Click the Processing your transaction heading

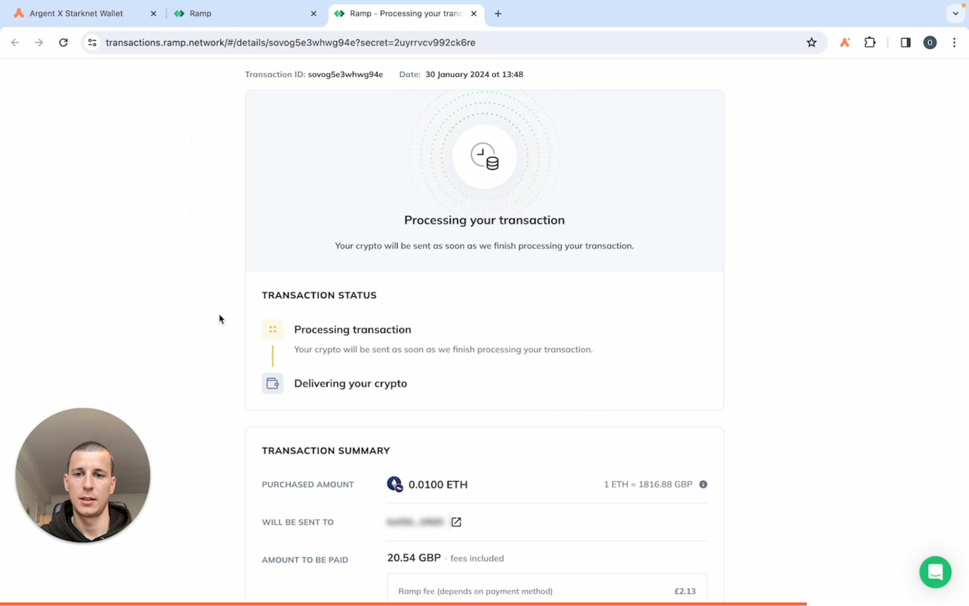coord(484,220)
